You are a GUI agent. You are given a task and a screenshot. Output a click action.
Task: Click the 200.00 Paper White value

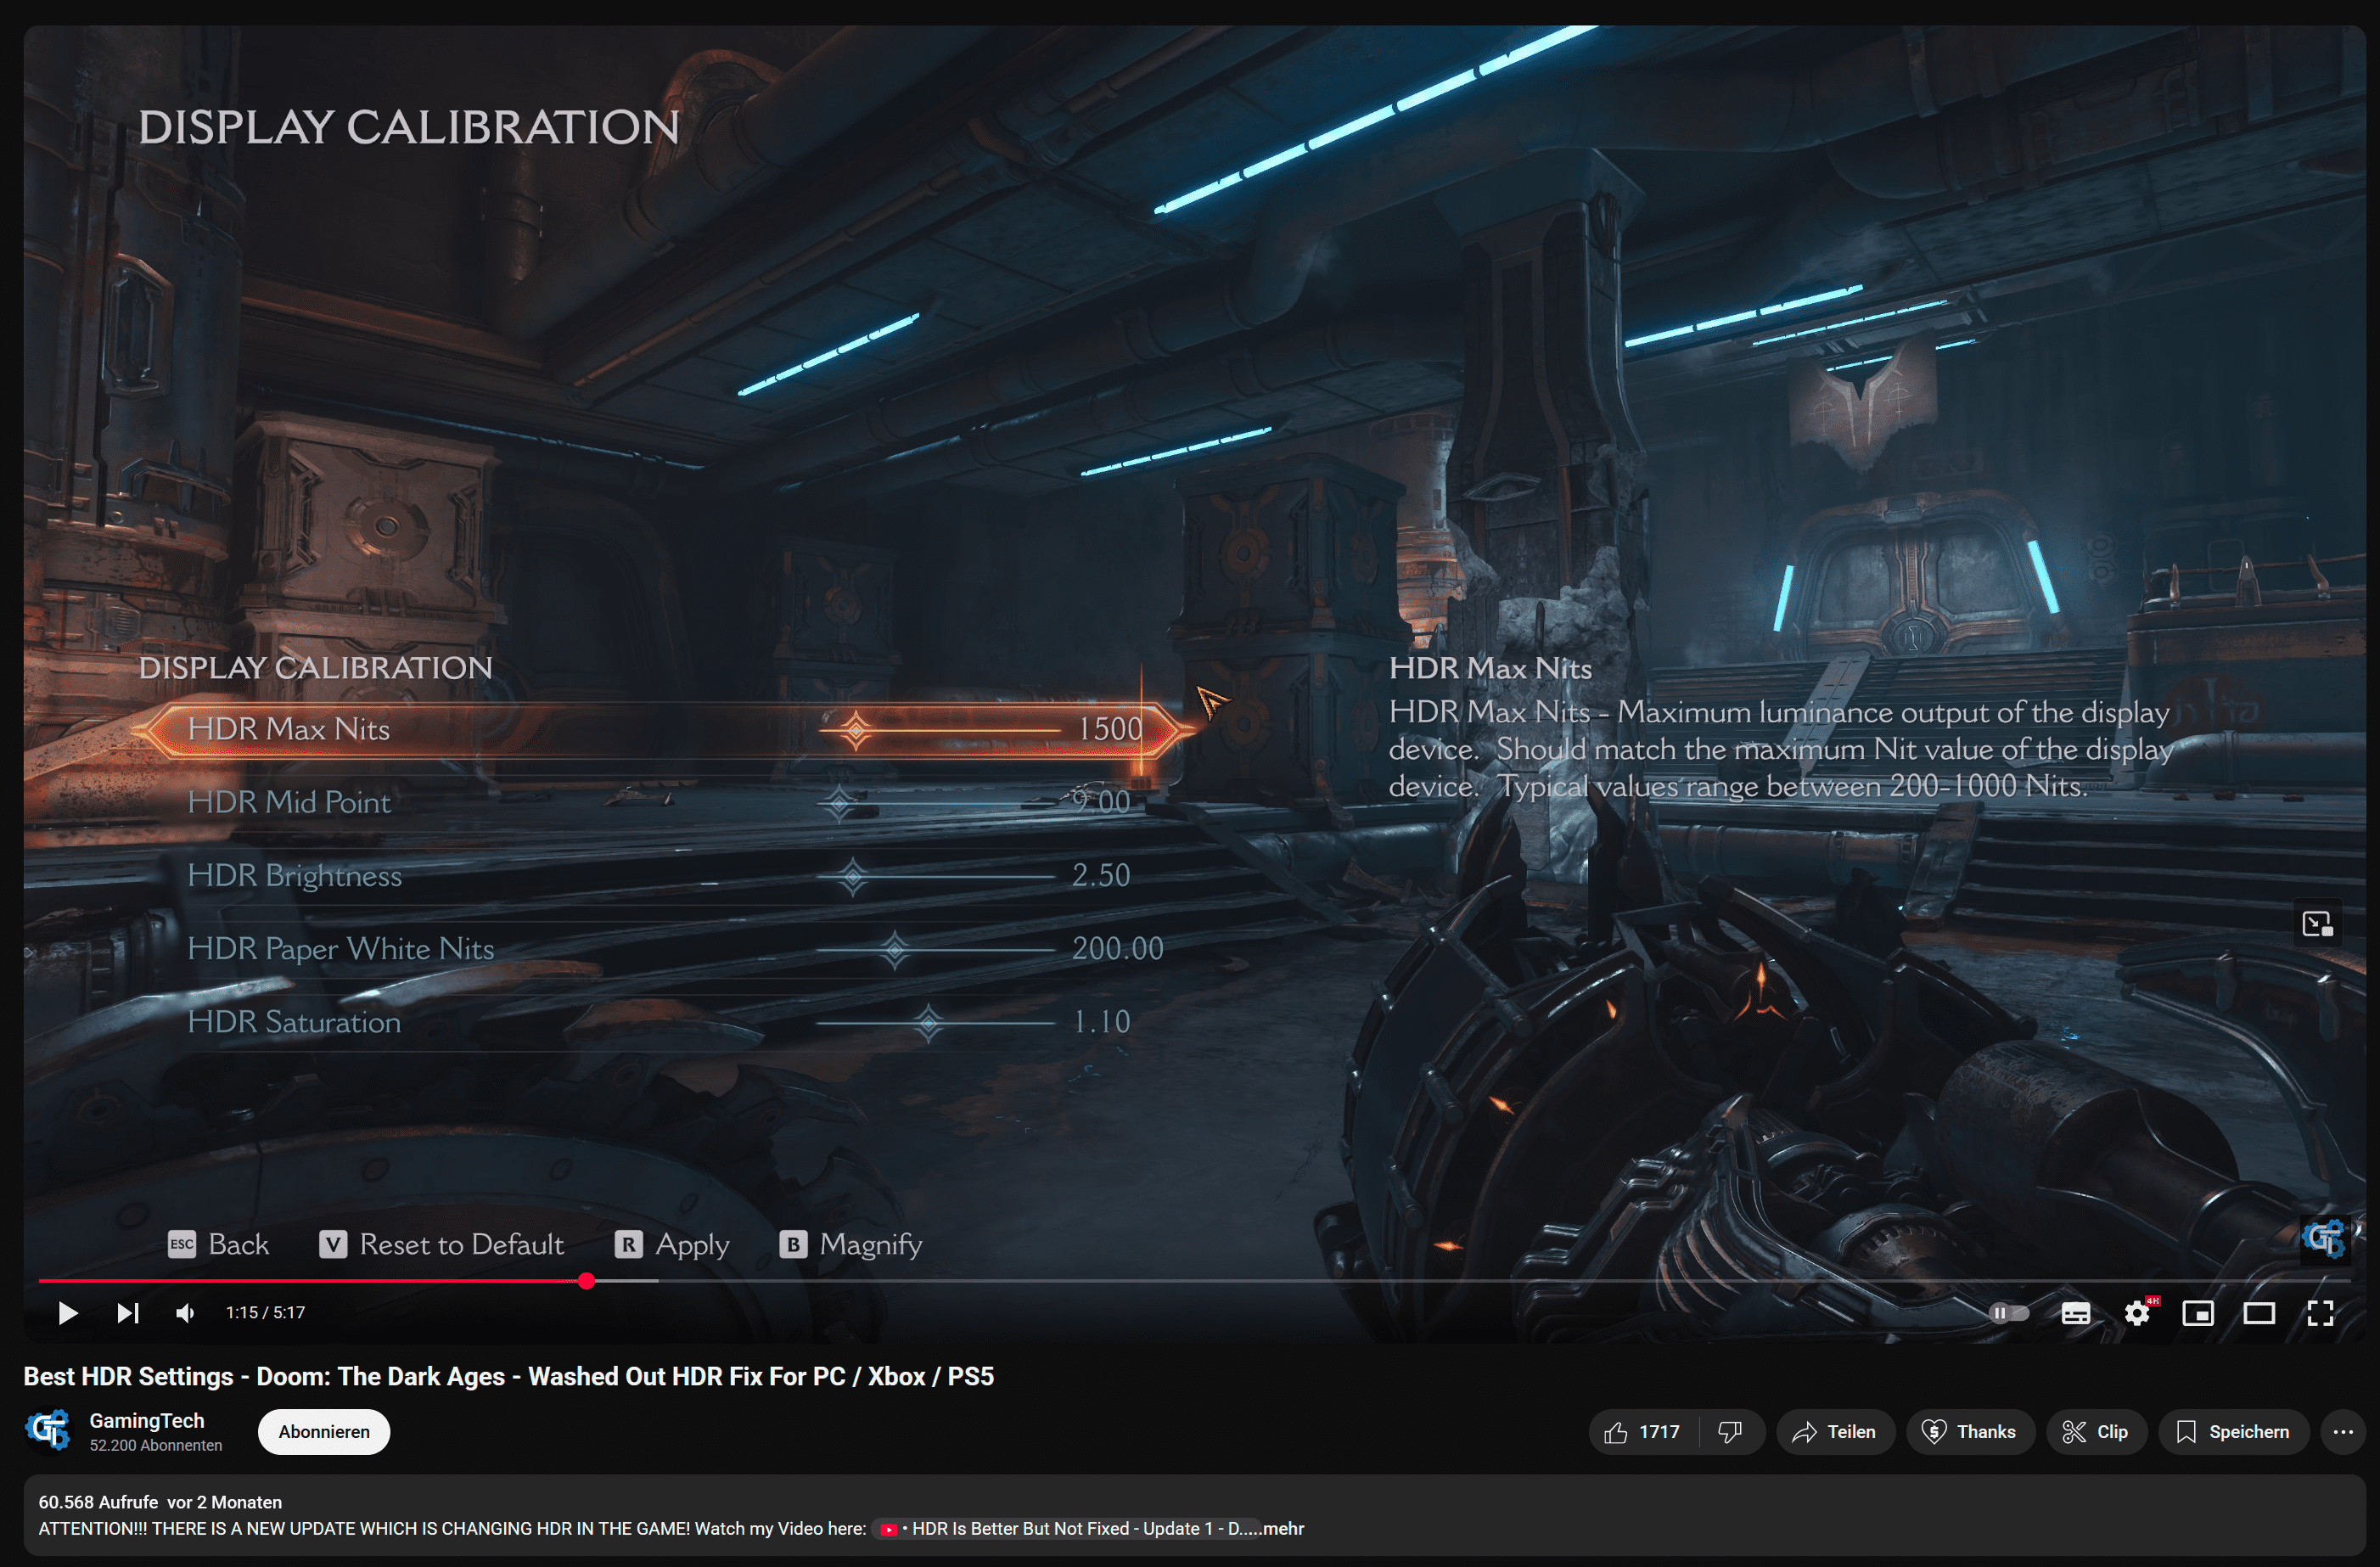click(x=1117, y=948)
